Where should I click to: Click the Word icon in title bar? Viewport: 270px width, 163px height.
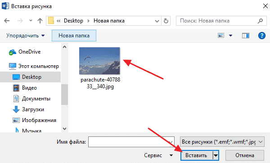(x=5, y=6)
